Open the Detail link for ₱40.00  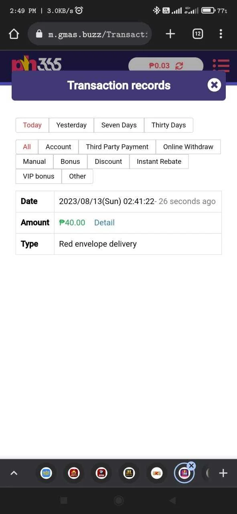click(104, 222)
